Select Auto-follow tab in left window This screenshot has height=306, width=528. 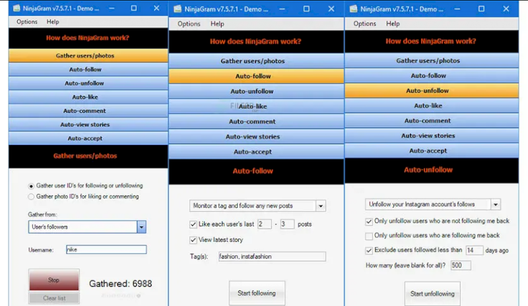click(88, 69)
